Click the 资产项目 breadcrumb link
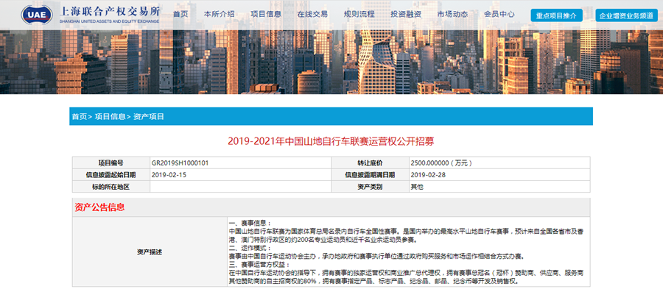This screenshot has width=663, height=289. pyautogui.click(x=148, y=116)
